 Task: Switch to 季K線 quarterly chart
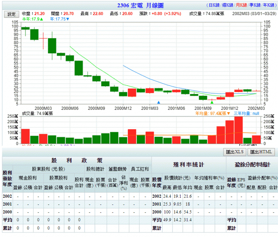point(255,5)
